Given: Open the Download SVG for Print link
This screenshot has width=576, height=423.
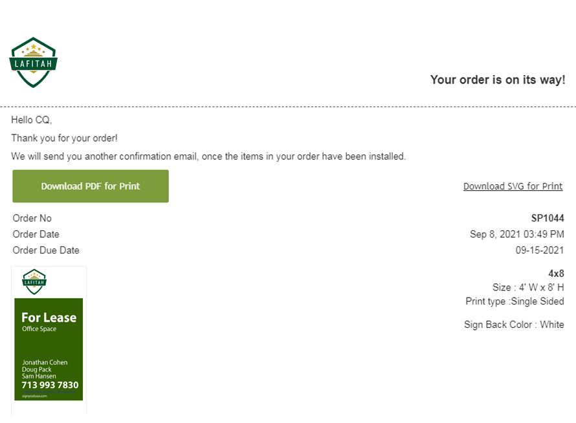Looking at the screenshot, I should tap(513, 186).
